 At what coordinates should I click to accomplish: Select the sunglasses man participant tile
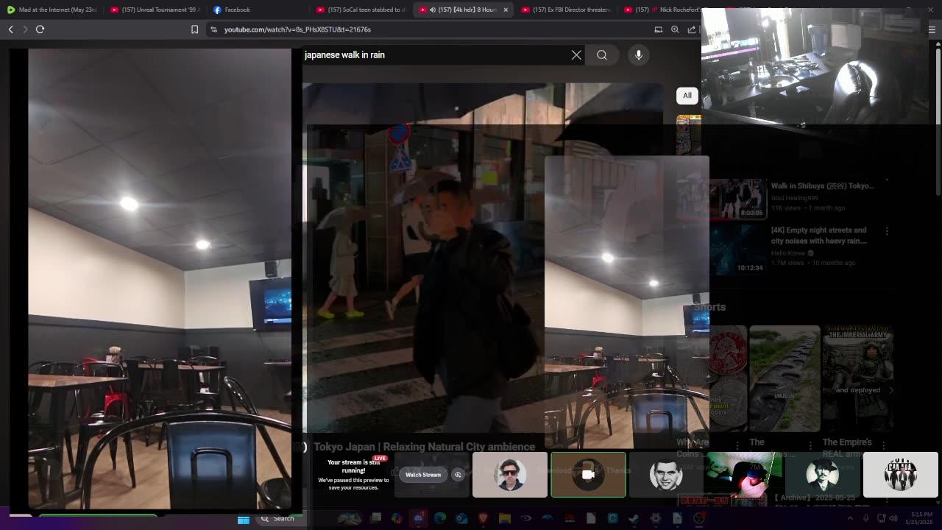[510, 475]
